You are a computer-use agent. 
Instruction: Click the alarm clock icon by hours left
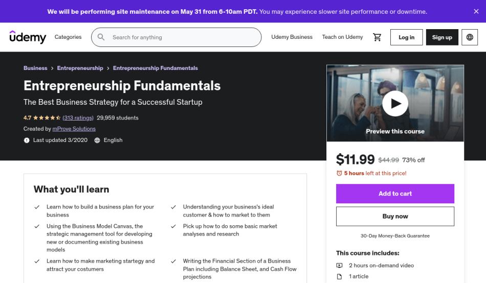[339, 173]
